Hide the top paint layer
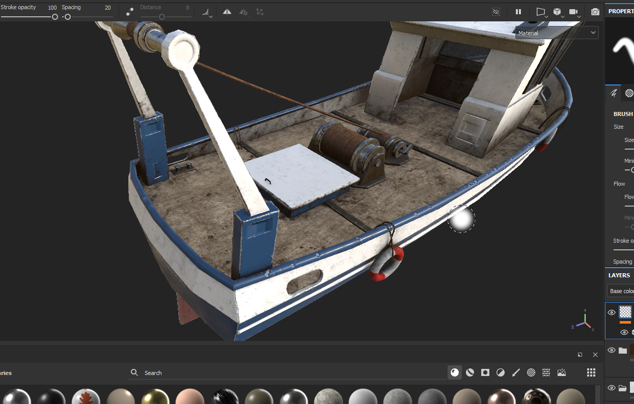The image size is (634, 404). point(612,312)
